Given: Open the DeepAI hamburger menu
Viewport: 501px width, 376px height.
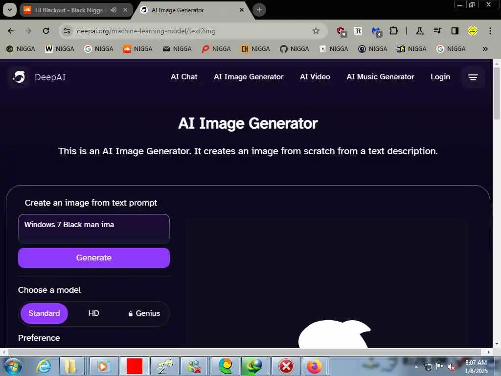Looking at the screenshot, I should pyautogui.click(x=473, y=77).
